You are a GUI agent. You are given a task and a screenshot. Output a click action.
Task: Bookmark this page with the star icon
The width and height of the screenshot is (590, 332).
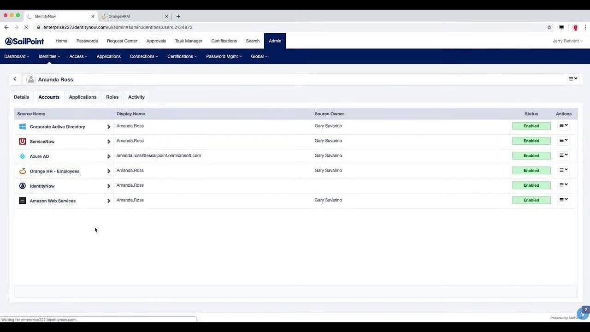tap(549, 27)
